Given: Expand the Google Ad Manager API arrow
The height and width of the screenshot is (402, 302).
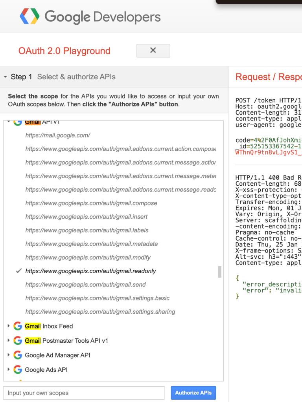Looking at the screenshot, I should click(9, 355).
